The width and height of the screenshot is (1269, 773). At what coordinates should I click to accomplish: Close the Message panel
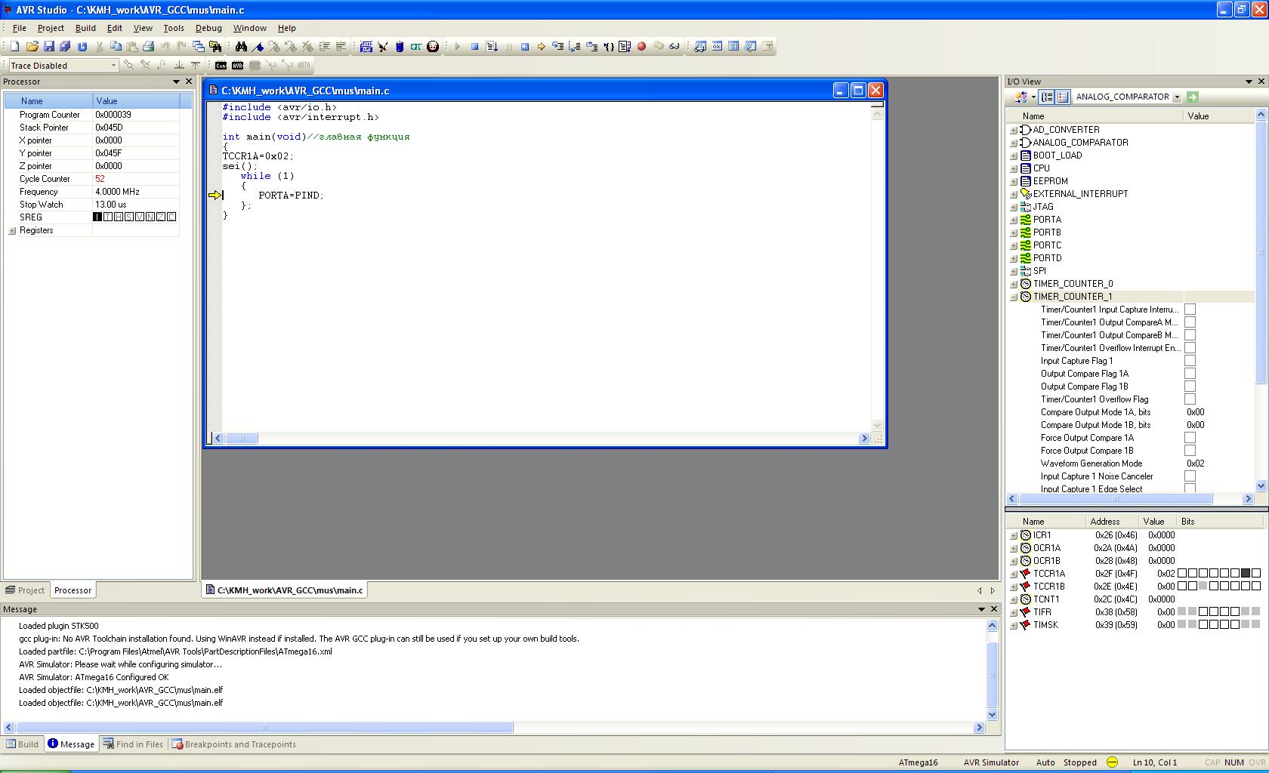coord(994,609)
